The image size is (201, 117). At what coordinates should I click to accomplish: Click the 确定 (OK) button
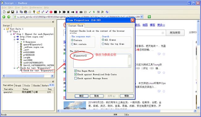tap(82, 96)
